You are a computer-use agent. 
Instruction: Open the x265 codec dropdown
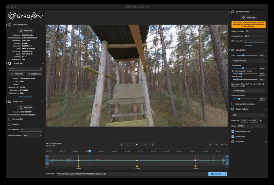[x=248, y=115]
